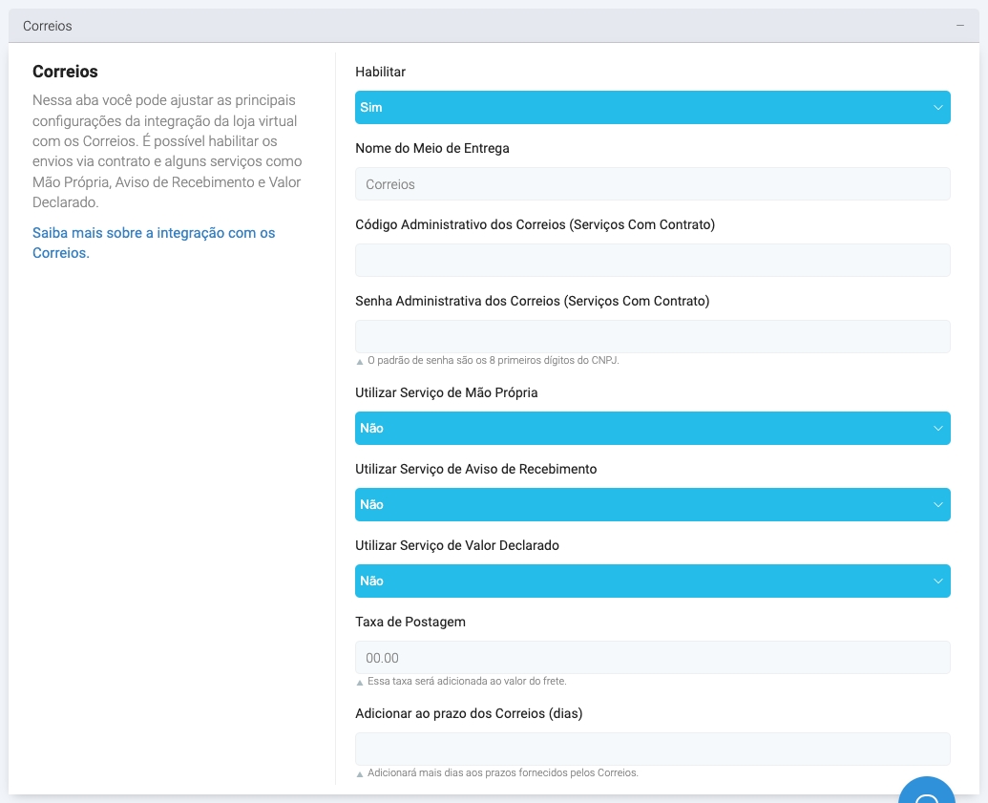Click triangle icon beside frete tax hint
This screenshot has width=988, height=803.
[360, 683]
